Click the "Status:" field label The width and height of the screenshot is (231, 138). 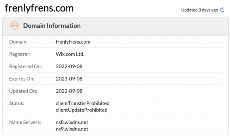17,103
